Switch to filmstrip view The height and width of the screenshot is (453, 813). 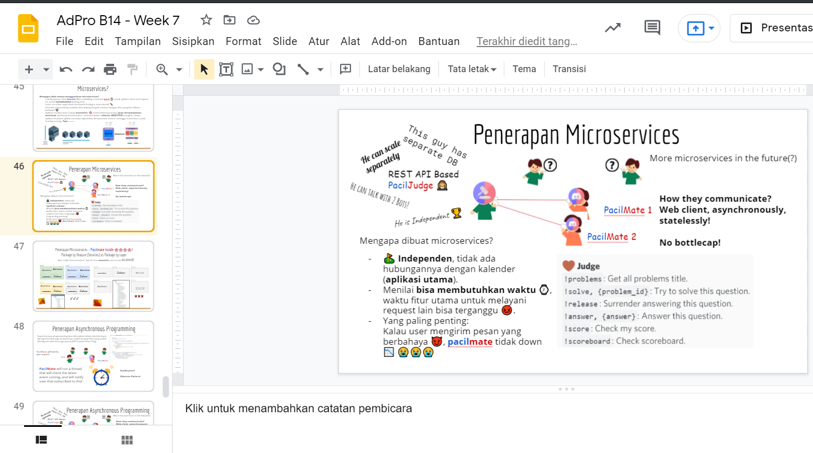[x=41, y=440]
